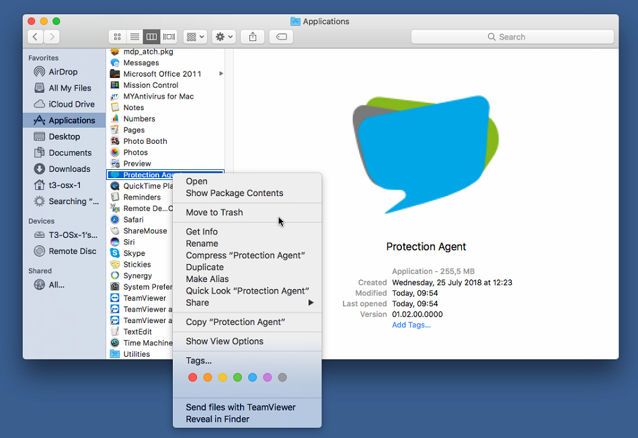Choose Send files with TeamViewer
The image size is (638, 438).
[247, 408]
